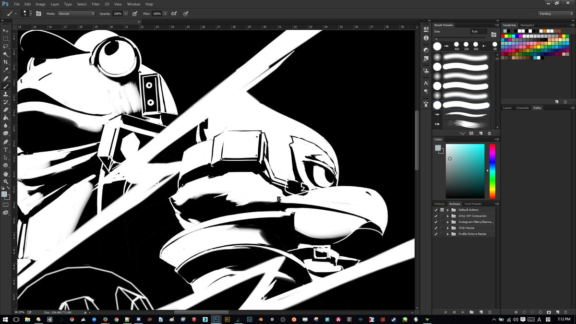Begin recording an action
Viewport: 576px width, 324px height.
click(454, 312)
